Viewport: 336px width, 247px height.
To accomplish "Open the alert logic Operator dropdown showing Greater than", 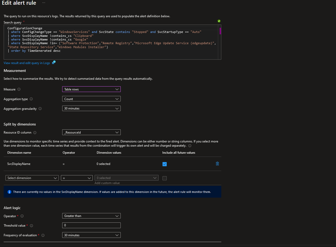I will point(91,216).
